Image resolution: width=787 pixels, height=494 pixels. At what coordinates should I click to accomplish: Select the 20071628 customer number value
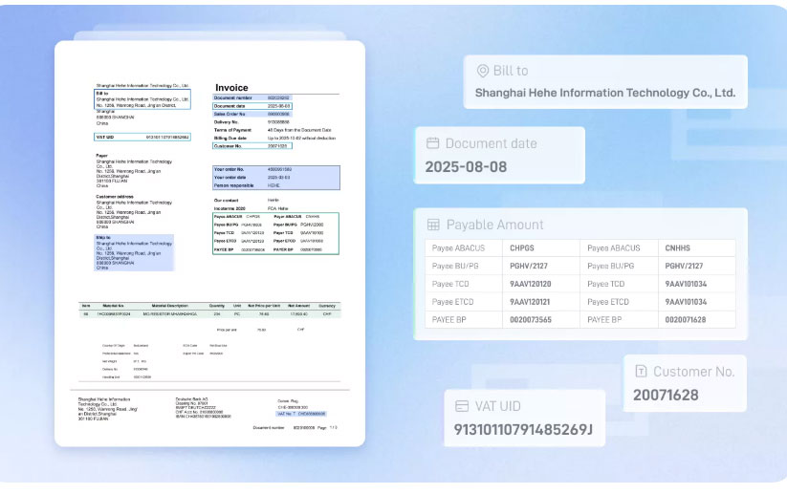click(666, 396)
